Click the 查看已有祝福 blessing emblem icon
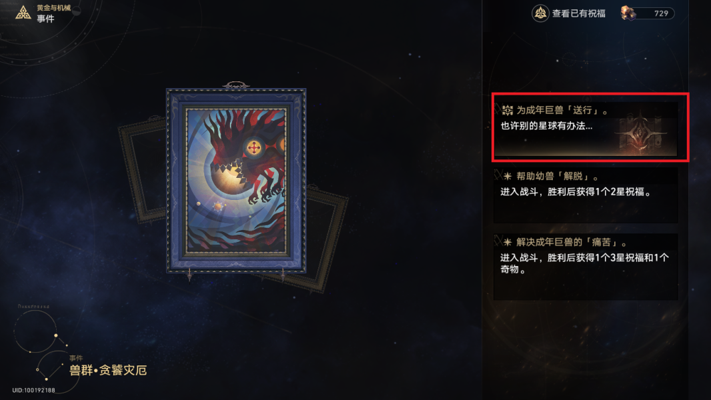Image resolution: width=711 pixels, height=400 pixels. click(x=540, y=13)
